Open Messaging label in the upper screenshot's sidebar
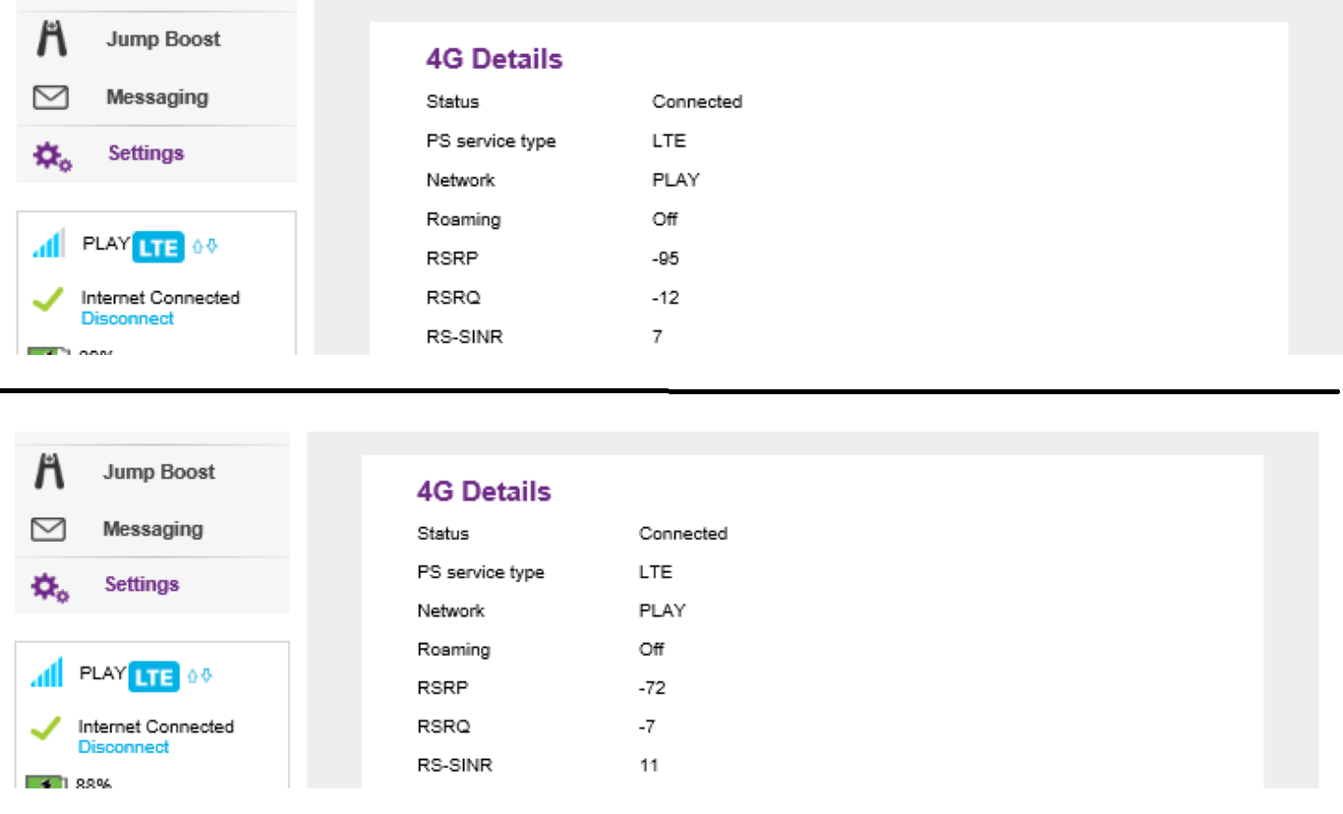 [x=157, y=97]
